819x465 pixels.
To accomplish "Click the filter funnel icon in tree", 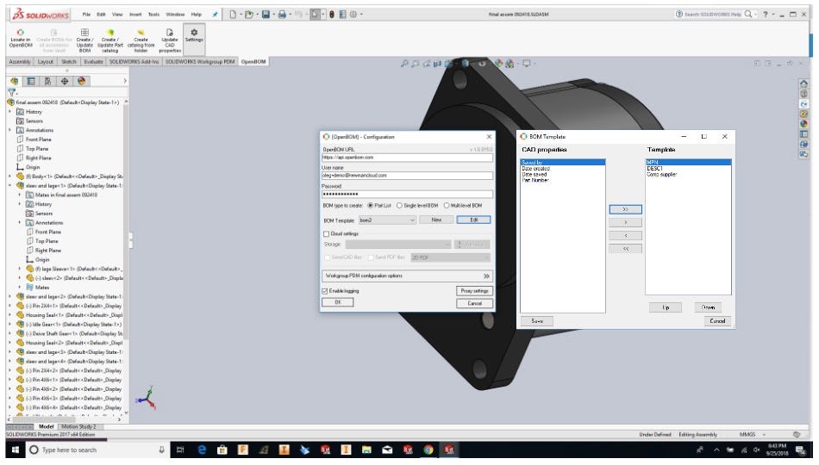I will 11,92.
